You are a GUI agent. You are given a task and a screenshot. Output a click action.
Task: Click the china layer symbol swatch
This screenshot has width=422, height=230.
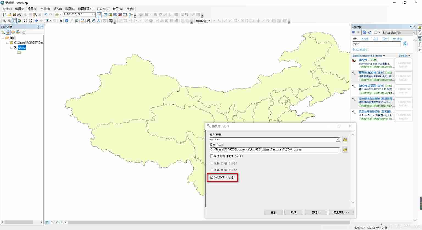(x=19, y=52)
